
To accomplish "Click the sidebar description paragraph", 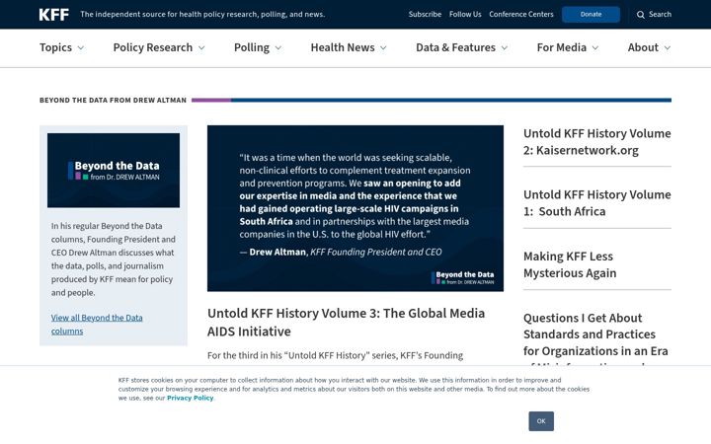I will pos(113,259).
